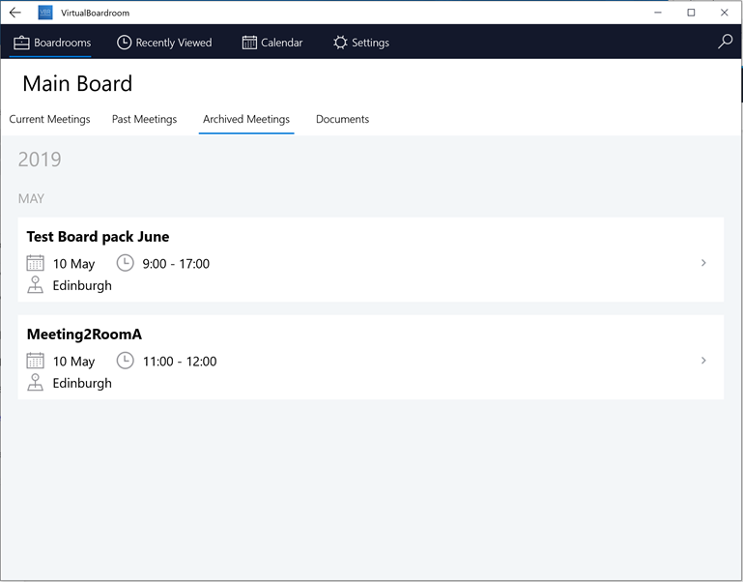Switch to Past Meetings tab
The width and height of the screenshot is (743, 582).
[x=145, y=119]
